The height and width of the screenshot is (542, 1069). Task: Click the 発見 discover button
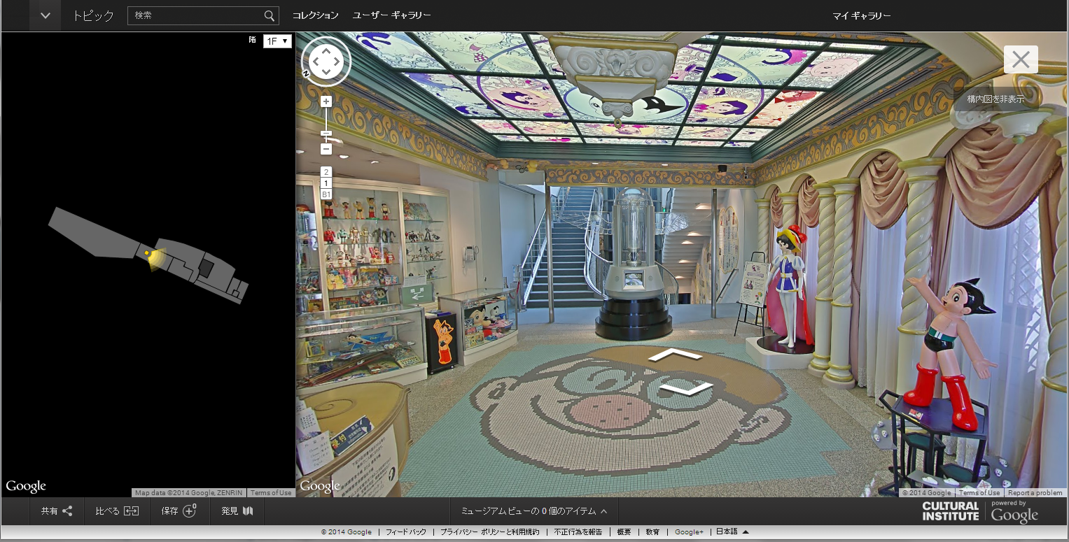tap(237, 511)
